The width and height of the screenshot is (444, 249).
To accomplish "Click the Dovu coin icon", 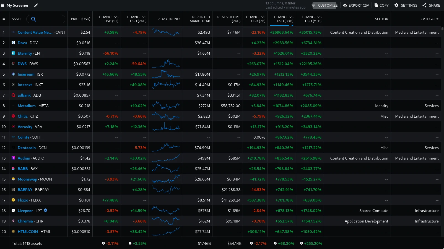I will tap(13, 43).
